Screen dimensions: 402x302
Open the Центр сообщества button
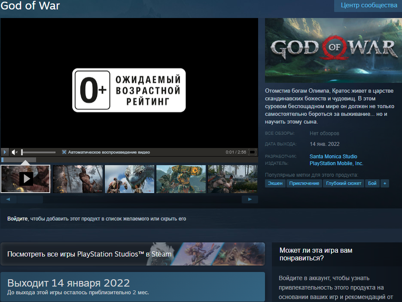pos(368,6)
